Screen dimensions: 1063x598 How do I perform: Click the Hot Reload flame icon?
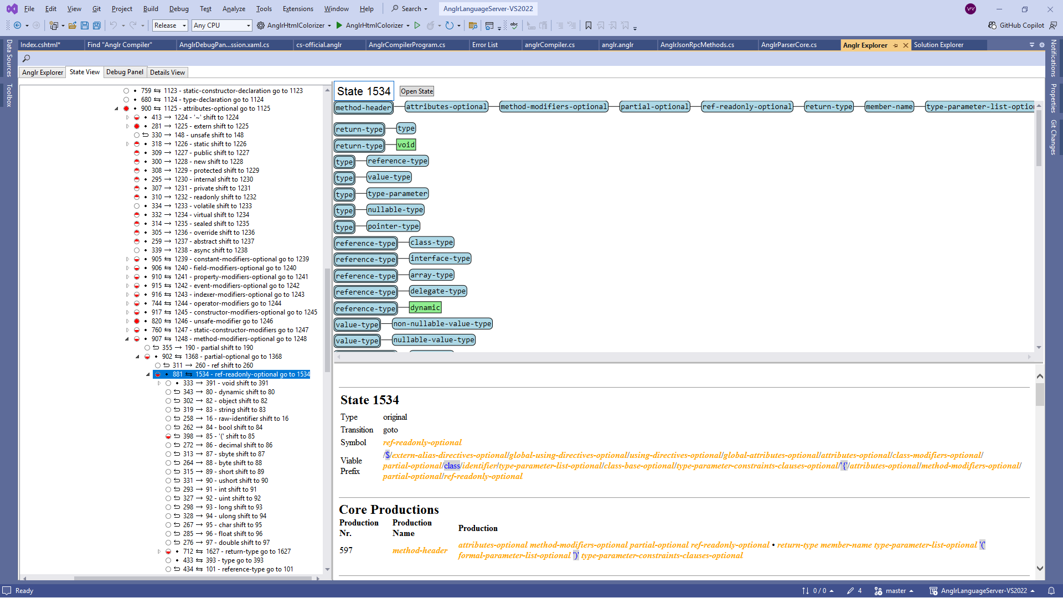[x=431, y=25]
